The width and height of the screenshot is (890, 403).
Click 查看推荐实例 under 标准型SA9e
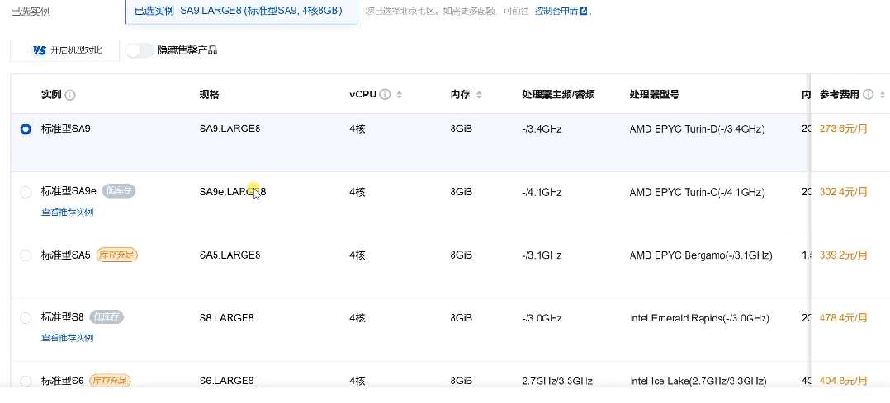(x=68, y=212)
